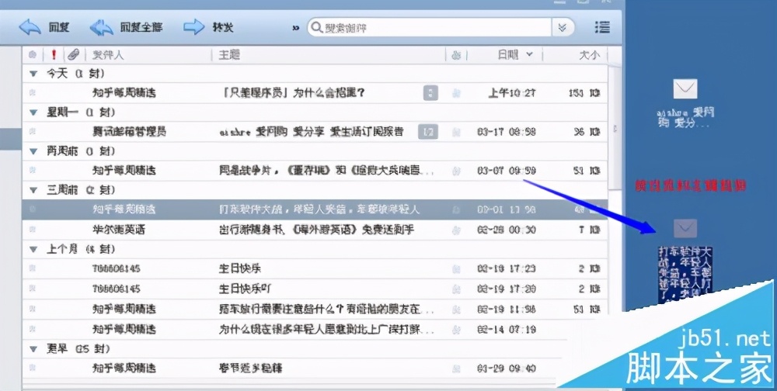Toggle the flag on the 02-19 11:58 email

point(456,310)
